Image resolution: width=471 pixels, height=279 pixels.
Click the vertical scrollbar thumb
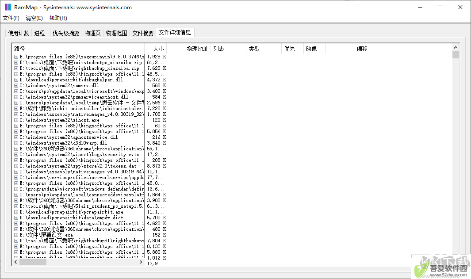(x=456, y=55)
